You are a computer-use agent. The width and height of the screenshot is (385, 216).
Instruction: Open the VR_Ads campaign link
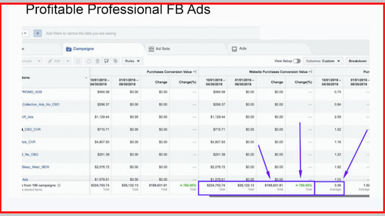point(28,117)
